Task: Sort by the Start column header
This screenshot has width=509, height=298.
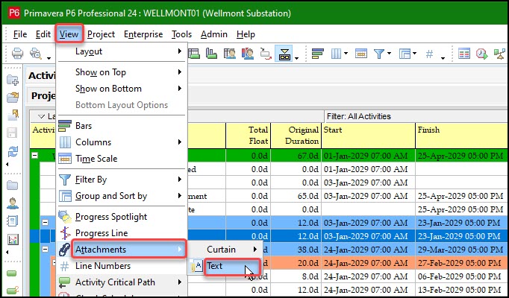Action: (x=368, y=136)
